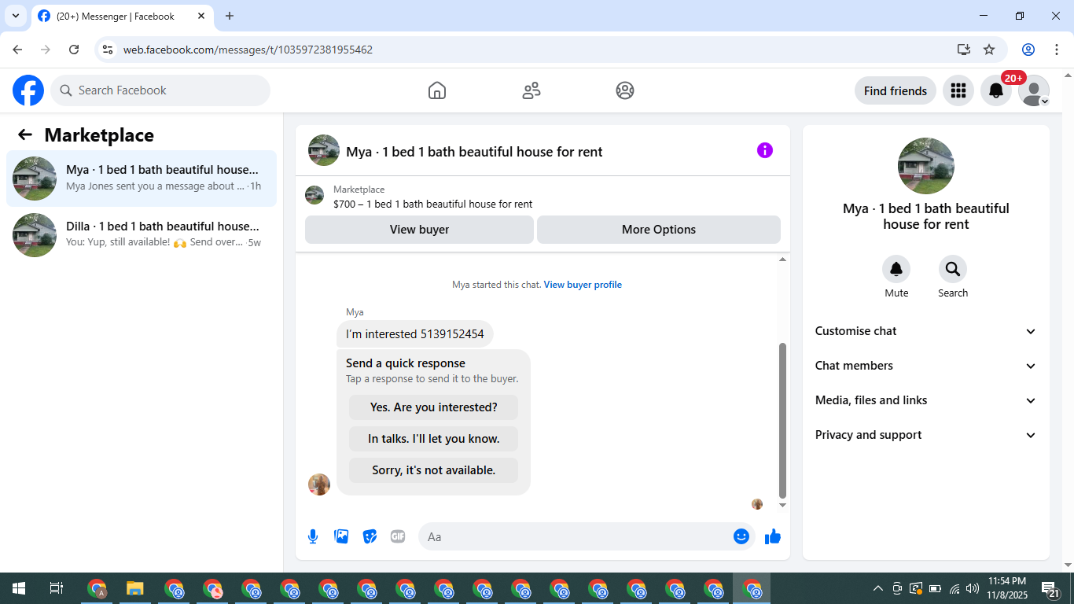Choose a GIF icon
1074x604 pixels.
398,536
